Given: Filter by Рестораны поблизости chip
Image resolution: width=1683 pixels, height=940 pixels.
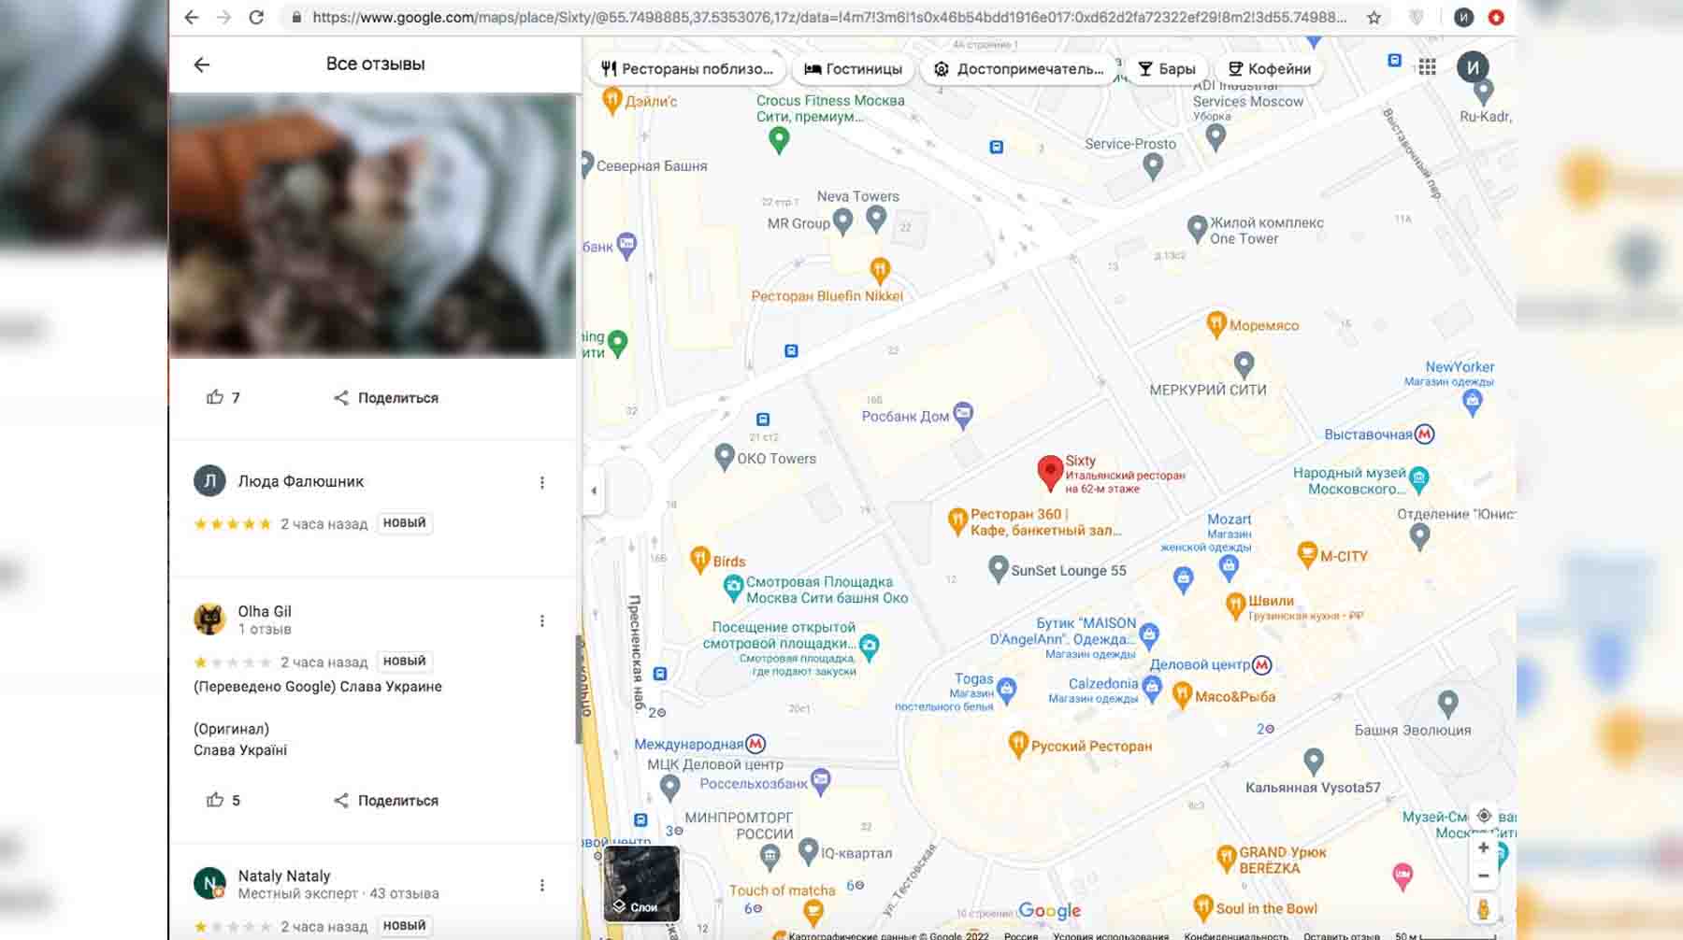Looking at the screenshot, I should click(687, 68).
